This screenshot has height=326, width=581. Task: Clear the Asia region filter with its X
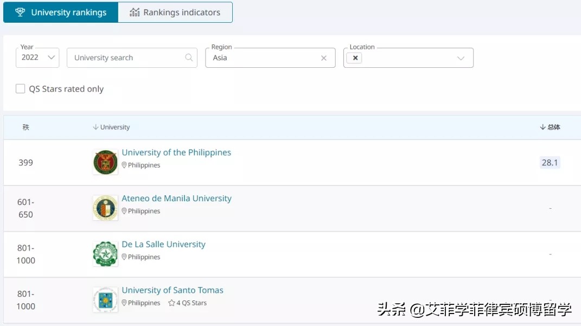tap(324, 57)
